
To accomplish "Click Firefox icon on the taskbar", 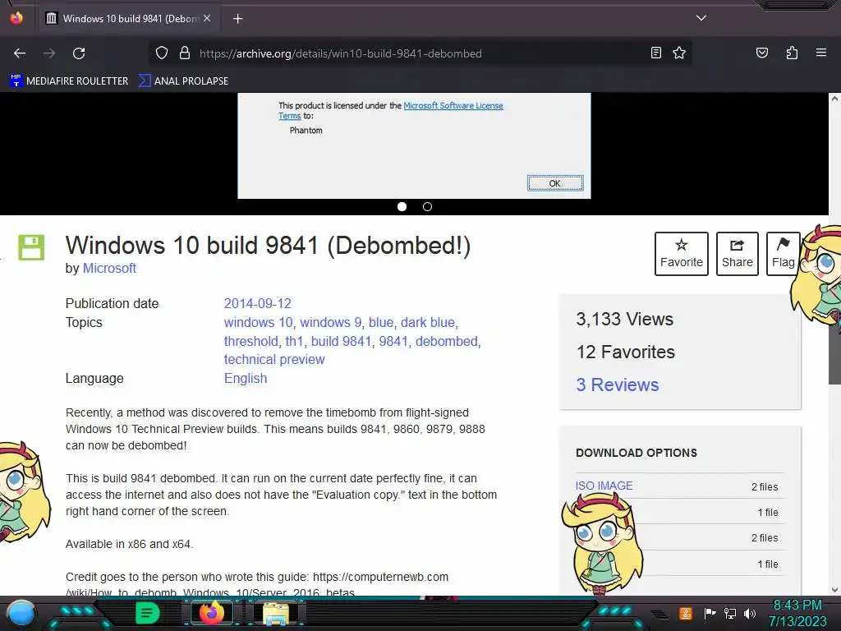I will click(211, 612).
